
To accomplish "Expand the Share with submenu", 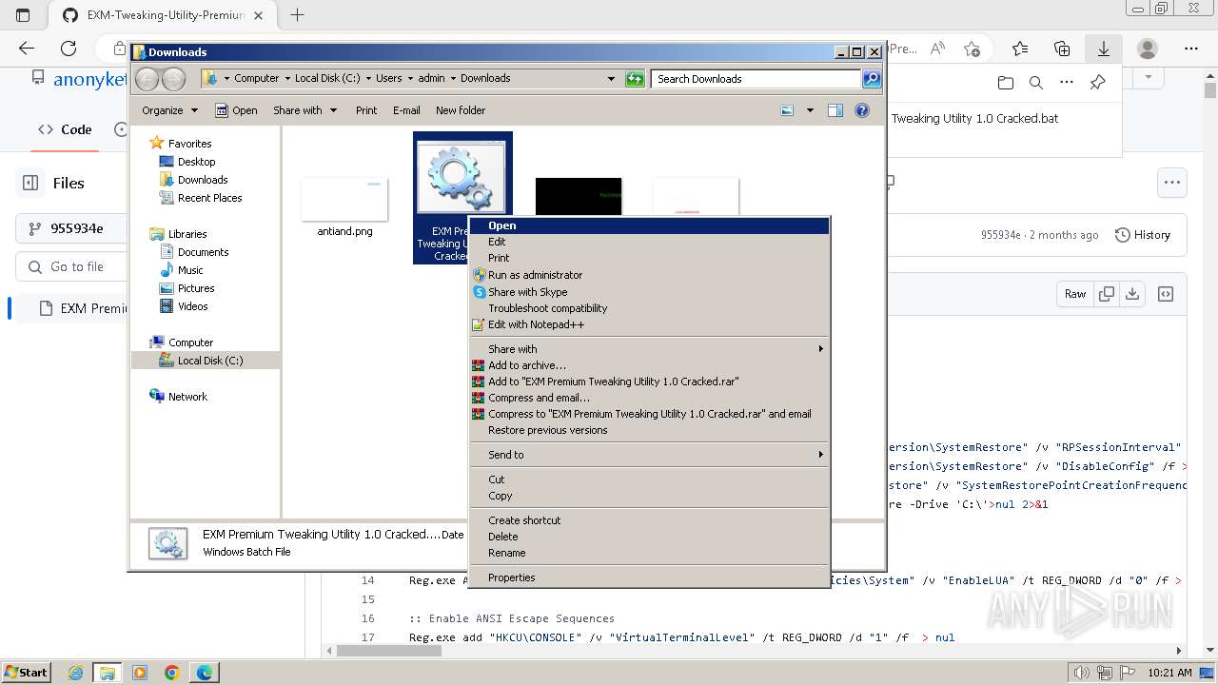I will (x=650, y=349).
